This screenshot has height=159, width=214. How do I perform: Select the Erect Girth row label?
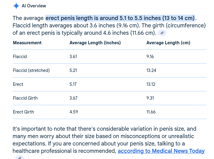(23, 112)
